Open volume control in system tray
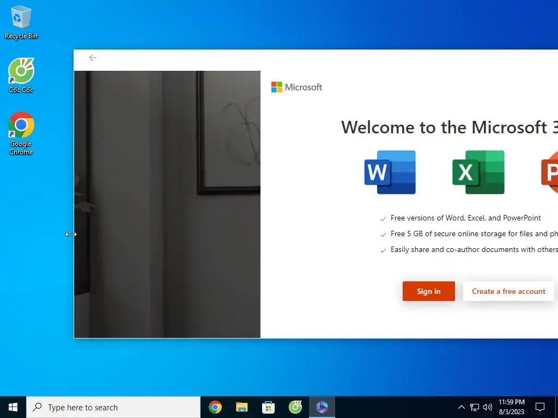The image size is (558, 418). click(488, 407)
